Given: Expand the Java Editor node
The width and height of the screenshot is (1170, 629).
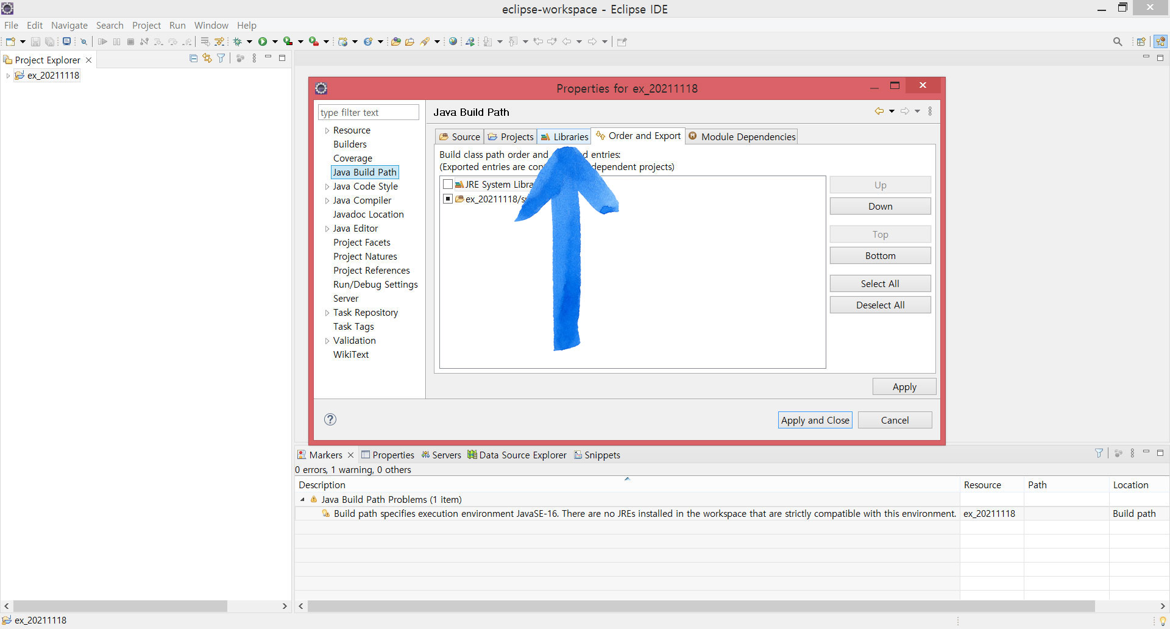Looking at the screenshot, I should tap(327, 229).
